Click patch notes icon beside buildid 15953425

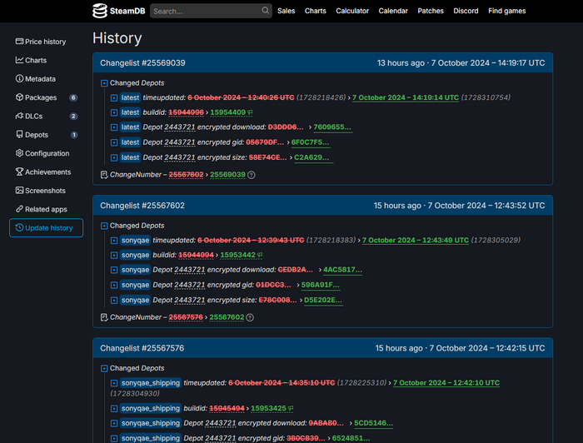[291, 408]
